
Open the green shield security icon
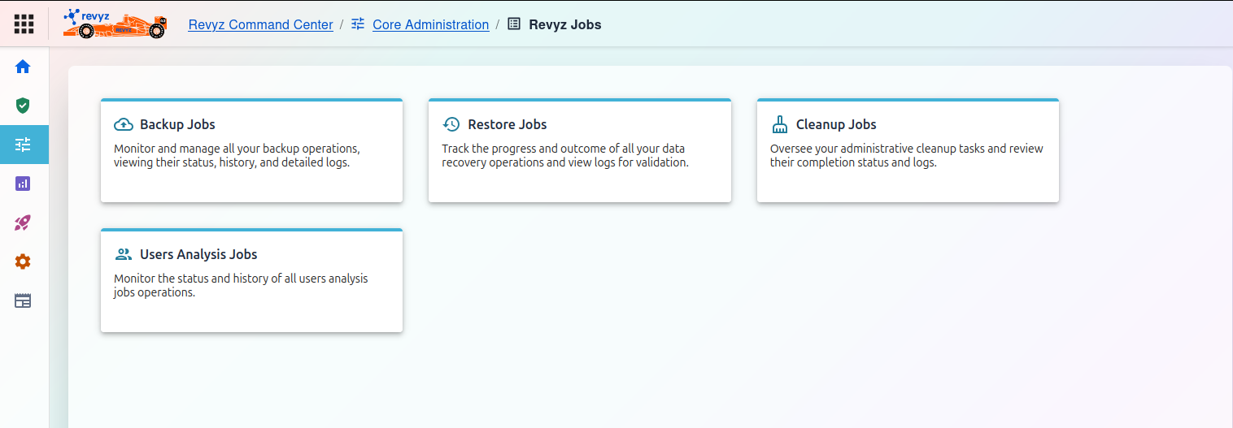point(23,106)
